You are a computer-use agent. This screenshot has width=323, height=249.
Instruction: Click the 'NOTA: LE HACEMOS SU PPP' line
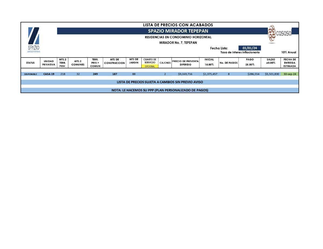[x=160, y=90]
